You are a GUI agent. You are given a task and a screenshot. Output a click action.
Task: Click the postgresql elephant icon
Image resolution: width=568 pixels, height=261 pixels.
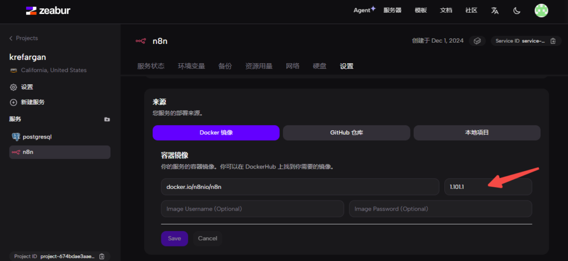[x=16, y=137]
